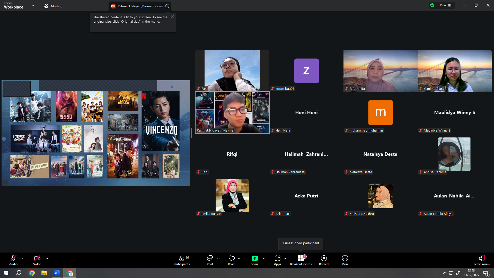Click the Taxi Driver poster in shared screen
Image resolution: width=494 pixels, height=278 pixels.
(123, 101)
